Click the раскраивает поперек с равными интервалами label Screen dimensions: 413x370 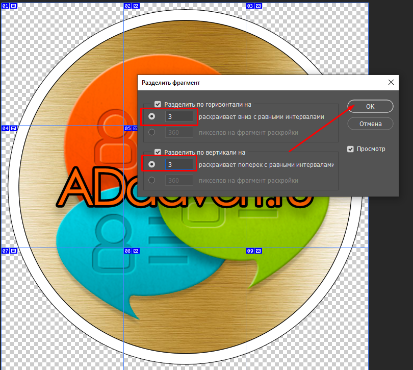pos(266,165)
